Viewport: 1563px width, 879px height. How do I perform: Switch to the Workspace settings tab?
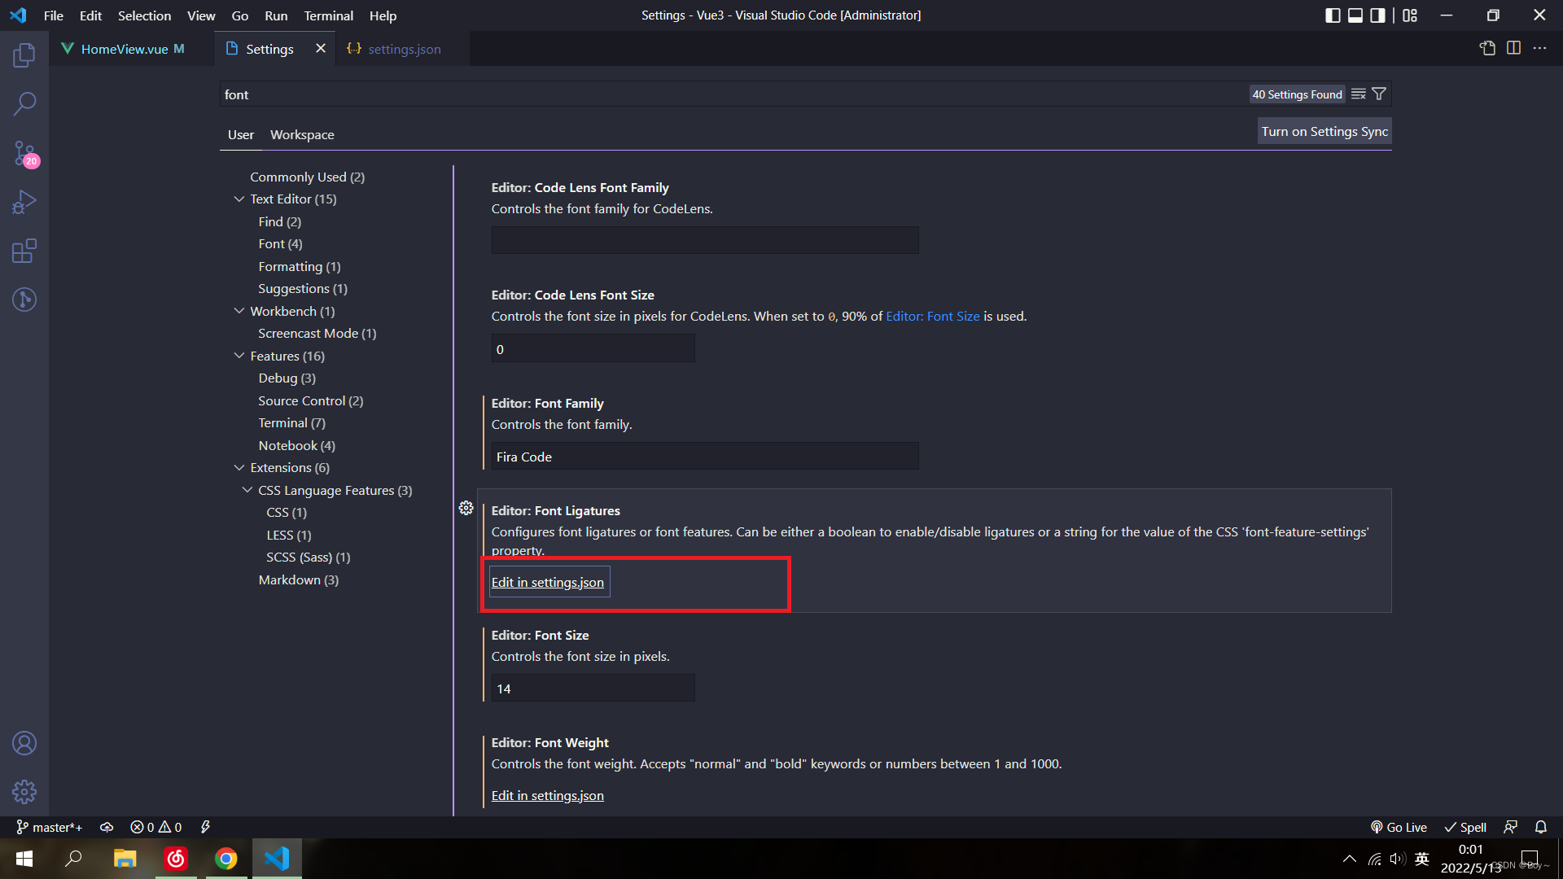[x=302, y=134]
